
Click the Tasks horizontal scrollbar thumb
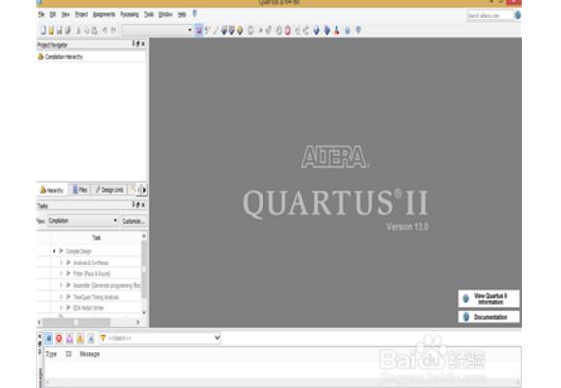coord(76,322)
